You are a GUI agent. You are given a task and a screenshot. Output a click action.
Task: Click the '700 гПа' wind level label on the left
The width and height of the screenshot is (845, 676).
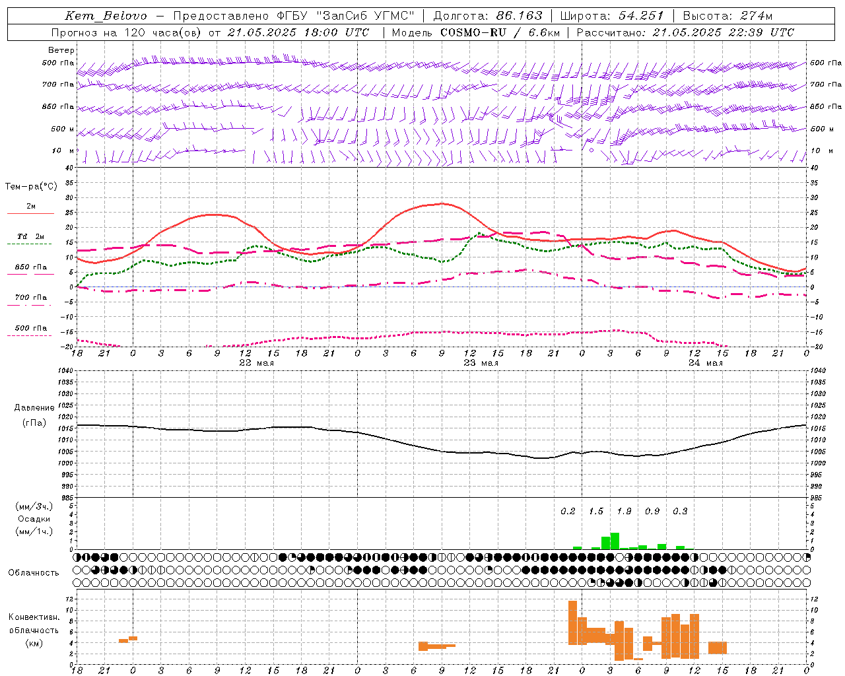pos(58,84)
